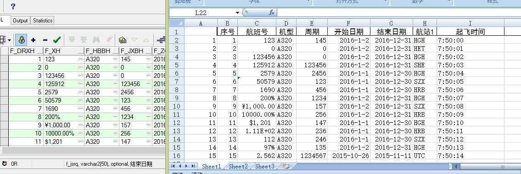Open the ellipsis button beside 125912 in F_XH
Screen dimensions: 521x174
point(81,84)
